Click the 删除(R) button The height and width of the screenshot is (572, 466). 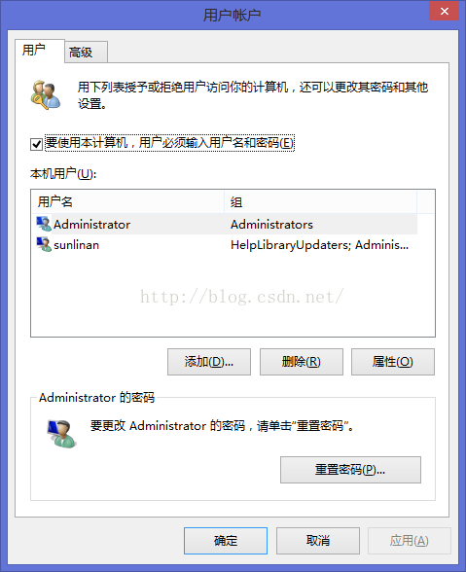pyautogui.click(x=302, y=362)
